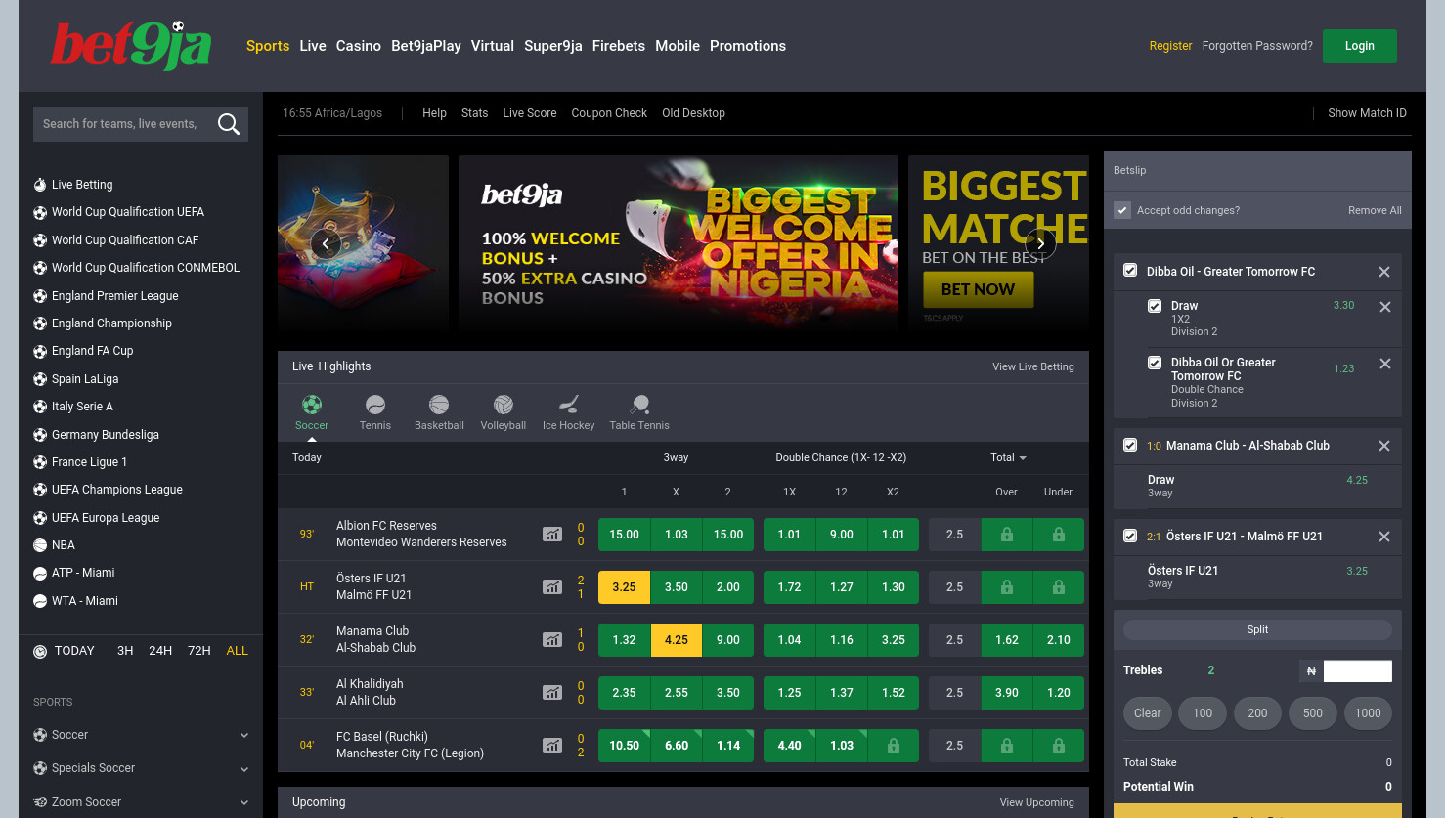The height and width of the screenshot is (818, 1445).
Task: Select the Soccer sport icon in Live Highlights
Action: click(x=312, y=412)
